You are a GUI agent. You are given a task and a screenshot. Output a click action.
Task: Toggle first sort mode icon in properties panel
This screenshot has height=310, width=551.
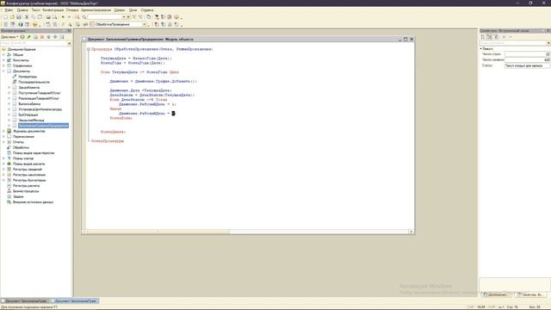tap(483, 36)
